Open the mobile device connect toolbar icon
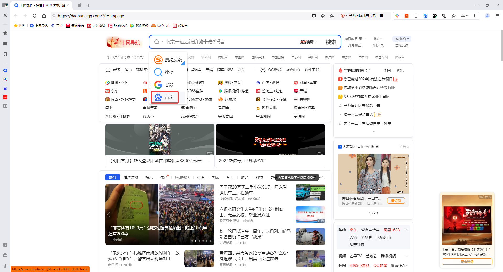 (416, 16)
